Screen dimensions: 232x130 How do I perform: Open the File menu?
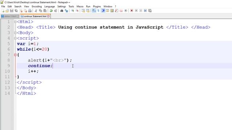(3, 6)
